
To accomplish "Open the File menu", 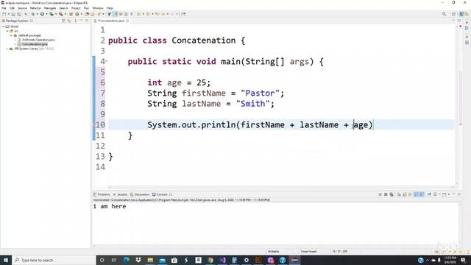I will click(4, 8).
